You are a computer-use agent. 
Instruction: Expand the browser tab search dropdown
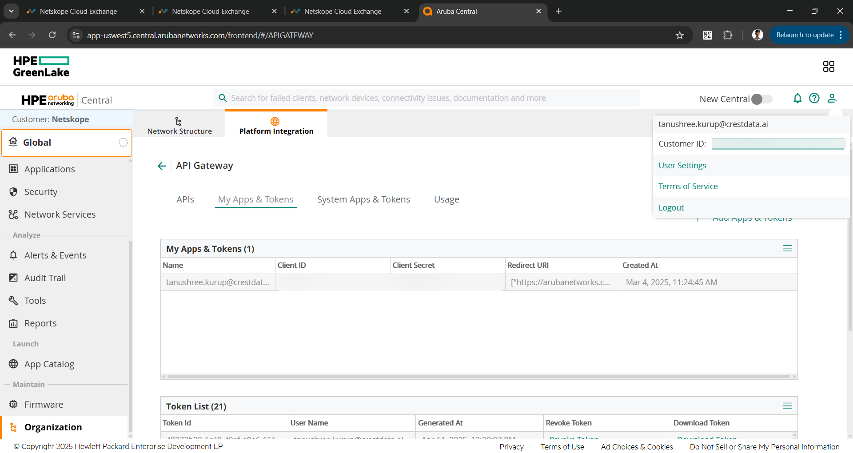(x=11, y=11)
